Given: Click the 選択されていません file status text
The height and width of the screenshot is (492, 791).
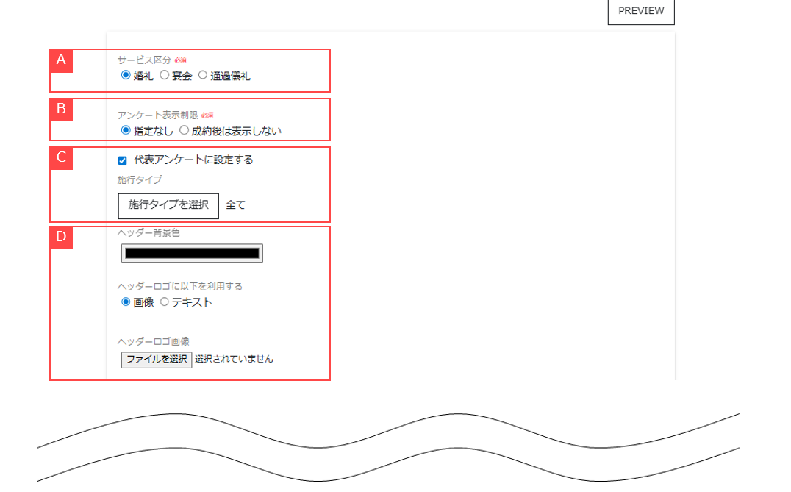Looking at the screenshot, I should (x=234, y=359).
